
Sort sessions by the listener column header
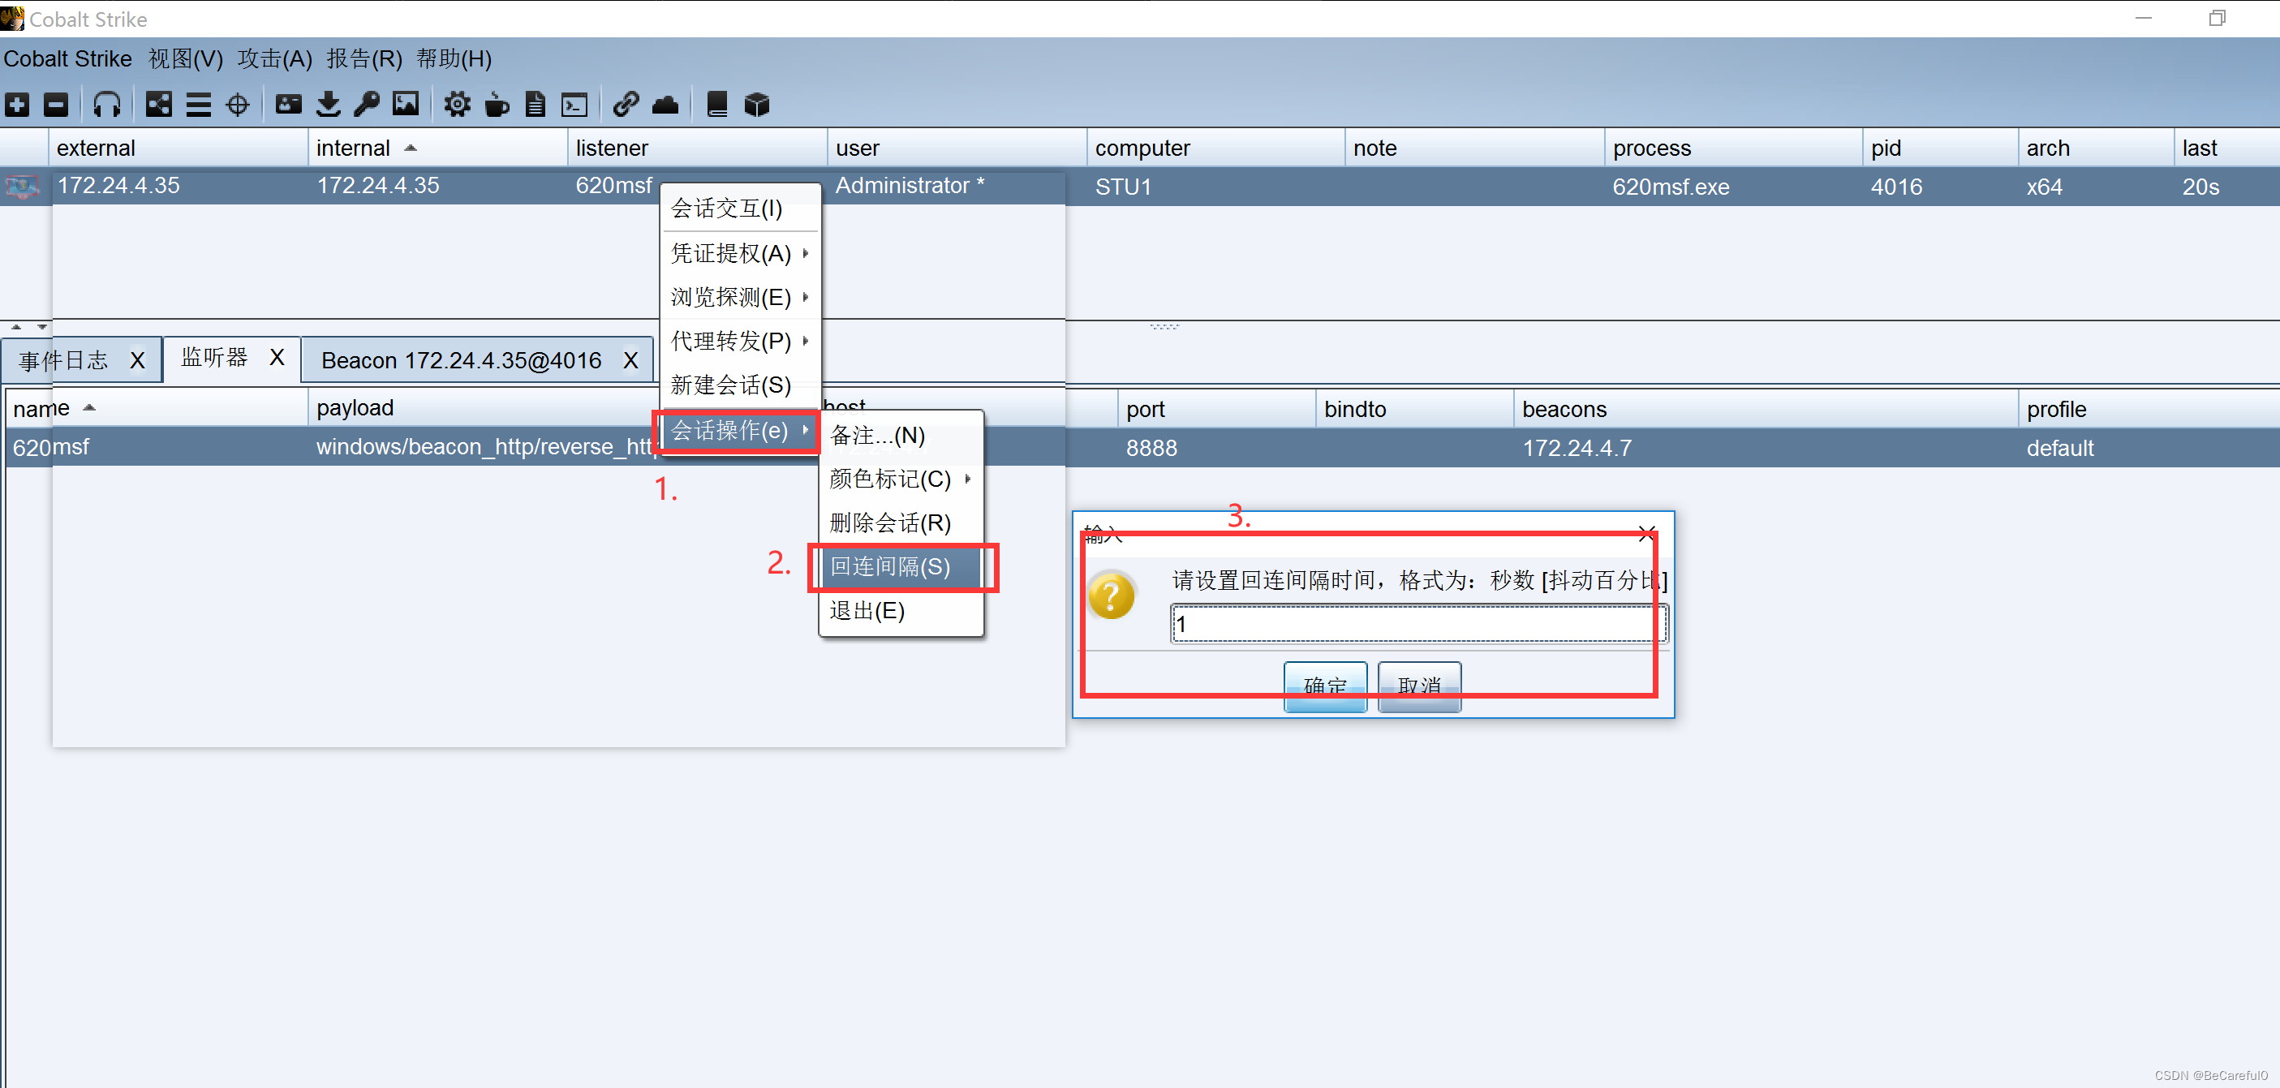(x=696, y=148)
